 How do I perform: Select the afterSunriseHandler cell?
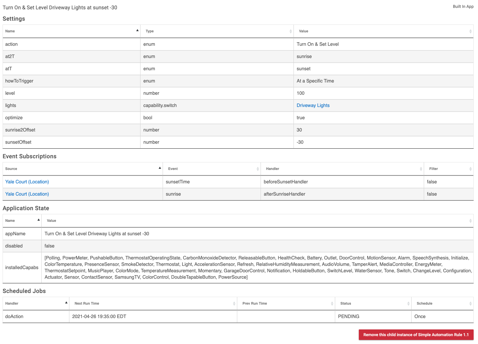pos(342,194)
